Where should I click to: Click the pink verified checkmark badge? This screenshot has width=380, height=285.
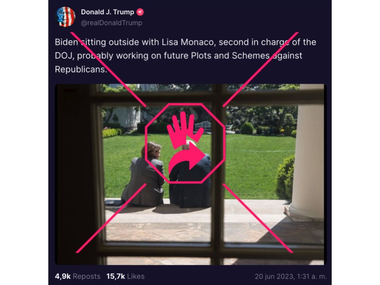pos(140,12)
